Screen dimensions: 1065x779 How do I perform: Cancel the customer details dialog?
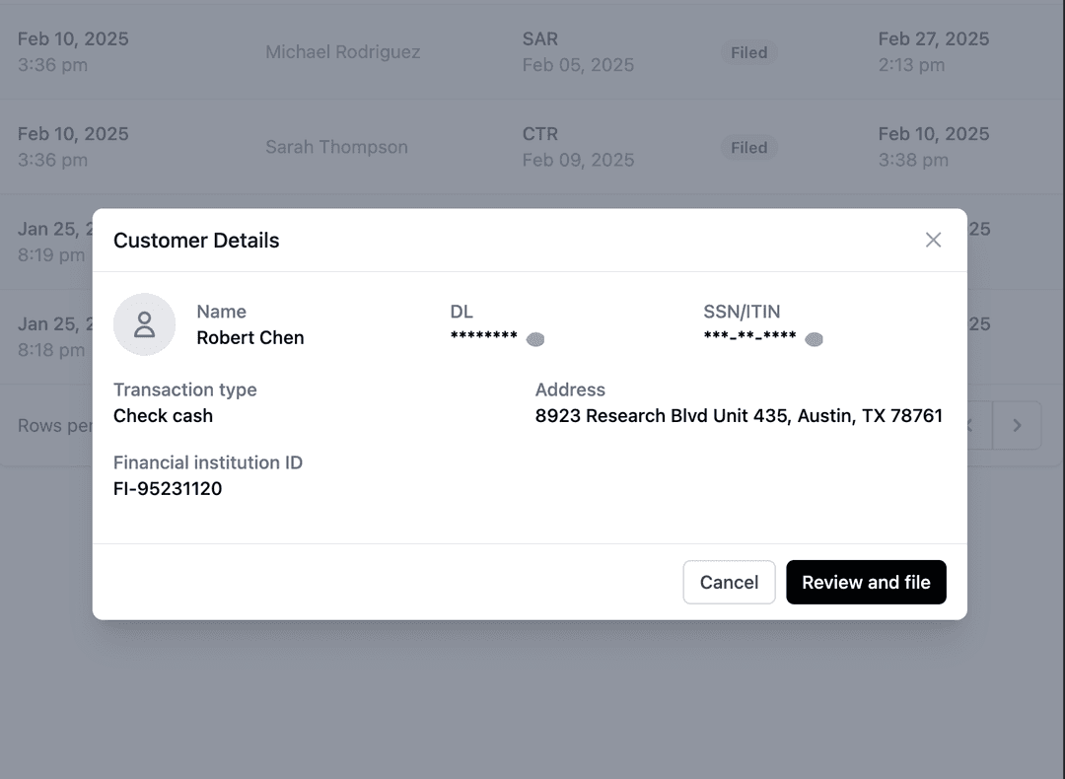[x=729, y=582]
